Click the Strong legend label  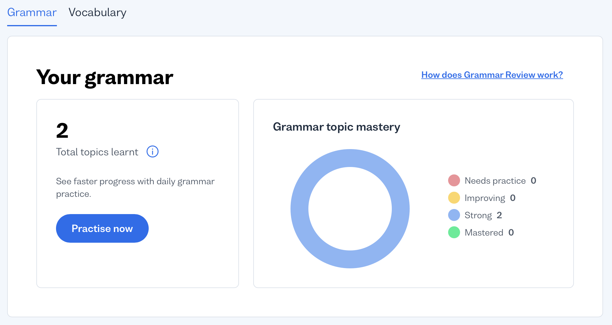[478, 215]
